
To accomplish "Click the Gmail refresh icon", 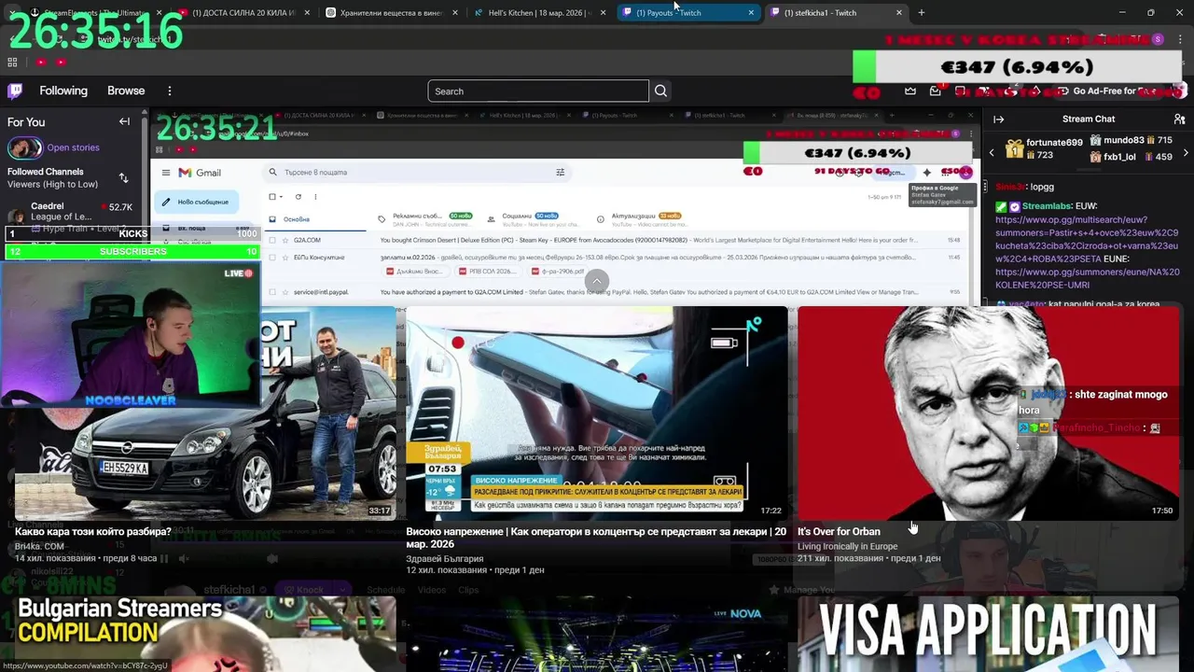I will tap(298, 197).
